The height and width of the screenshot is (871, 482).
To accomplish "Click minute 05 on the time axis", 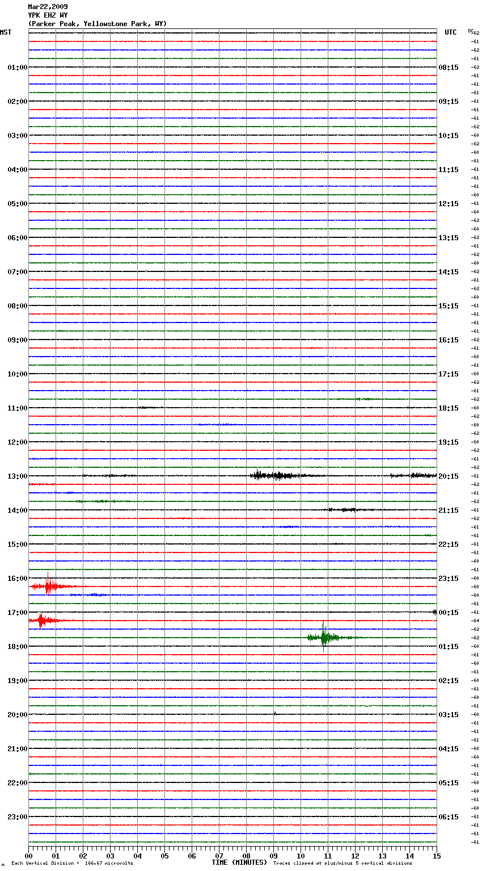I will click(x=165, y=856).
